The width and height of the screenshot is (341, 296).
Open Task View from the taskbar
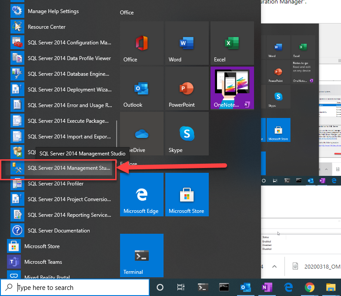click(x=181, y=287)
